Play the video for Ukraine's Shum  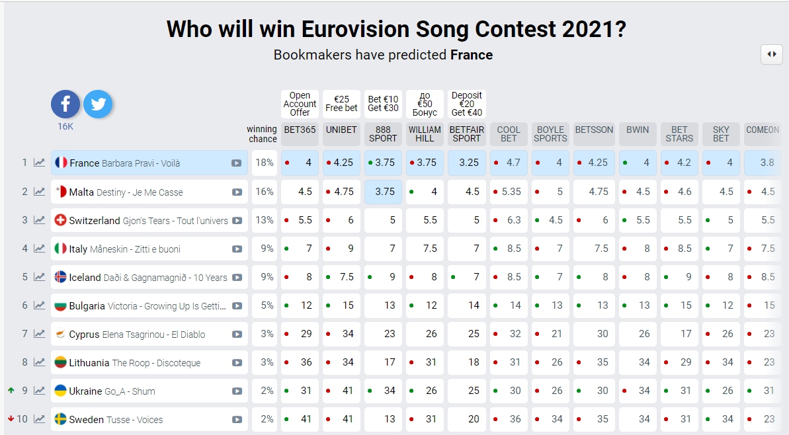tap(237, 391)
